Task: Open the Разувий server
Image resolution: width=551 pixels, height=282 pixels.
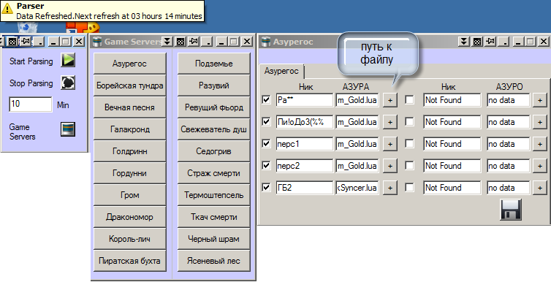Action: 213,85
